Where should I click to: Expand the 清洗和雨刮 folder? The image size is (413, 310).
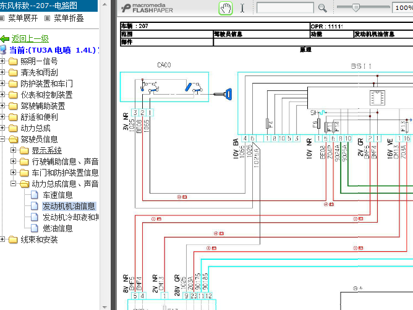click(x=2, y=72)
